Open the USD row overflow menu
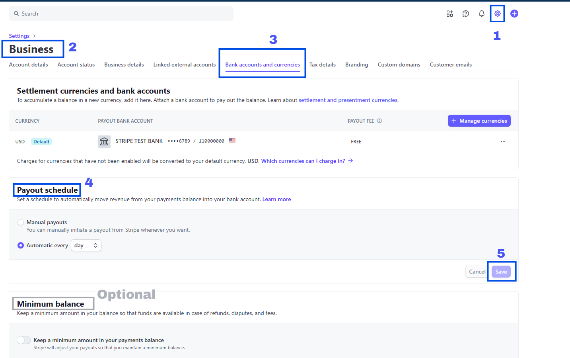Image resolution: width=570 pixels, height=358 pixels. (x=503, y=141)
